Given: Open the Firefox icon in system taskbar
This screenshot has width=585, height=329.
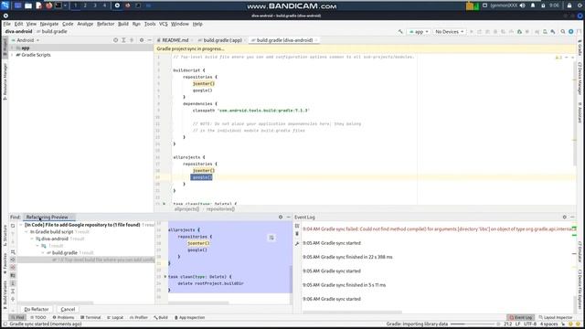Looking at the screenshot, I should (x=48, y=5).
